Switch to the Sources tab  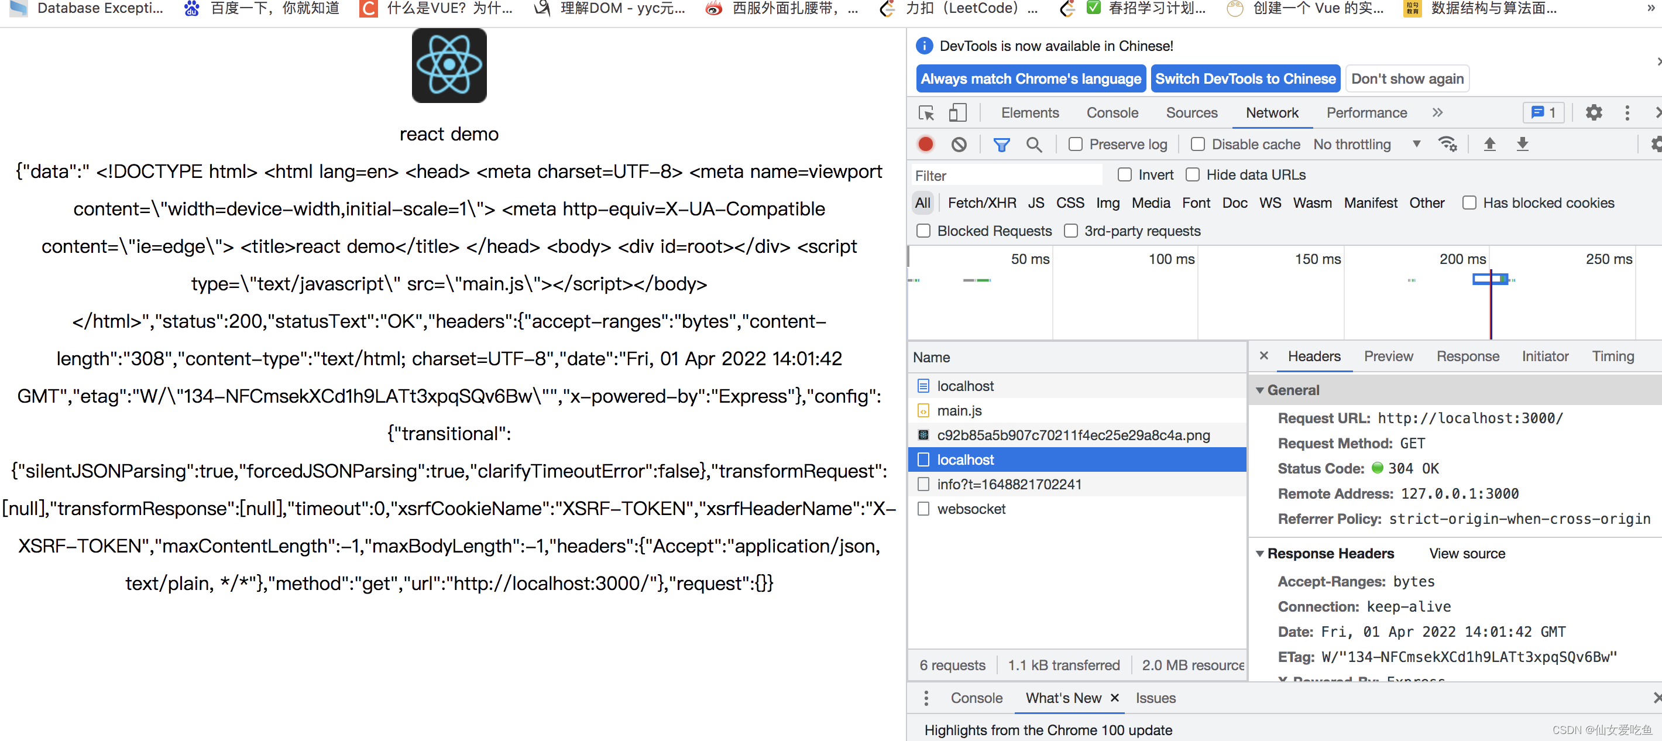point(1191,113)
